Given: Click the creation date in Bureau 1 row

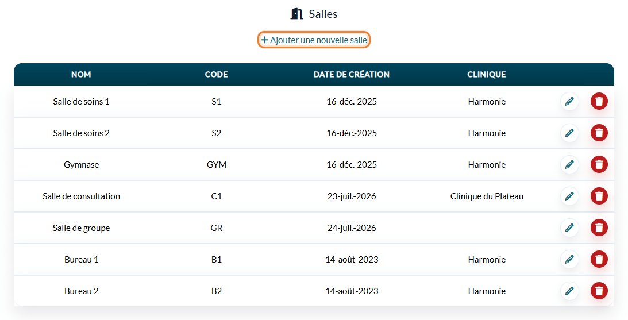Looking at the screenshot, I should 352,260.
